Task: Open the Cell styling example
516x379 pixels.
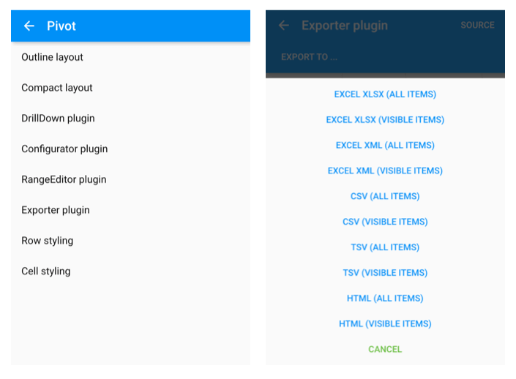Action: point(130,271)
